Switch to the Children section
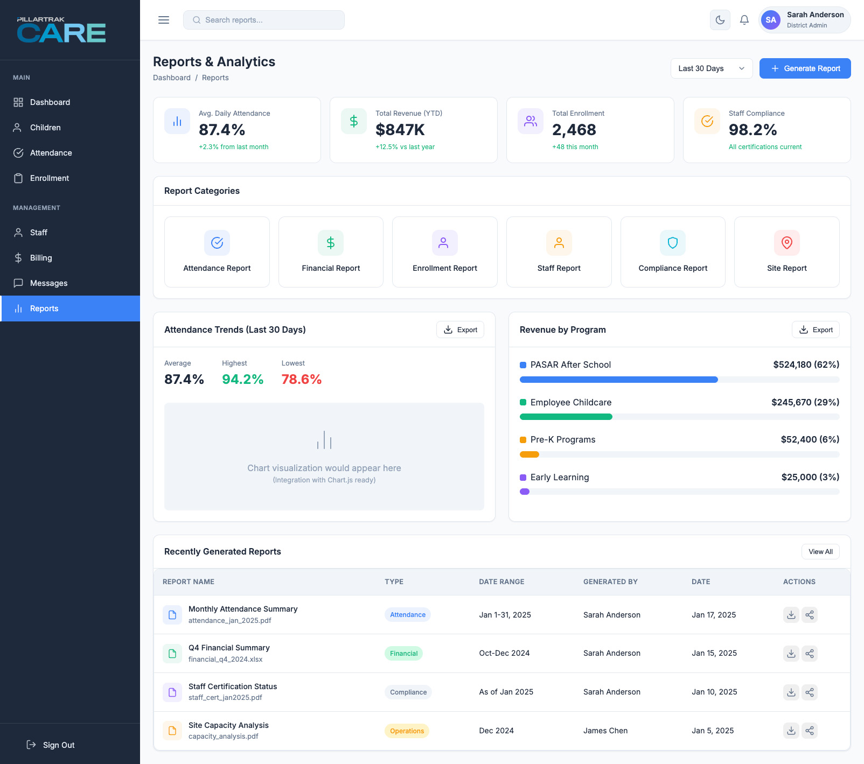 [45, 127]
